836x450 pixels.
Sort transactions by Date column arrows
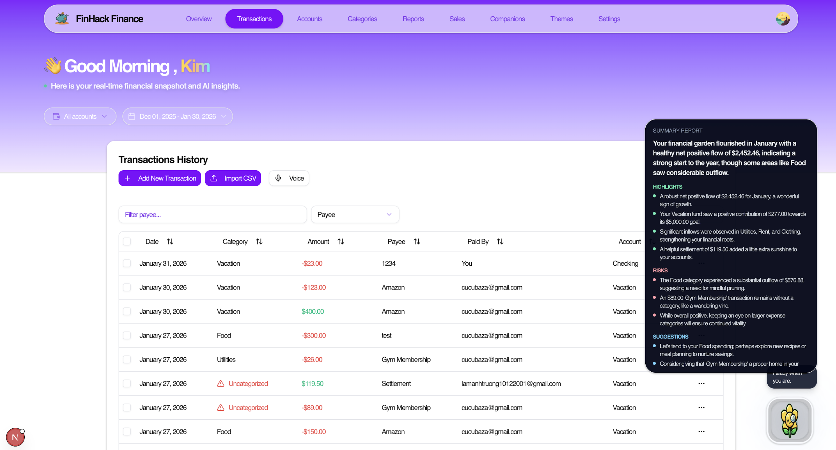(170, 241)
